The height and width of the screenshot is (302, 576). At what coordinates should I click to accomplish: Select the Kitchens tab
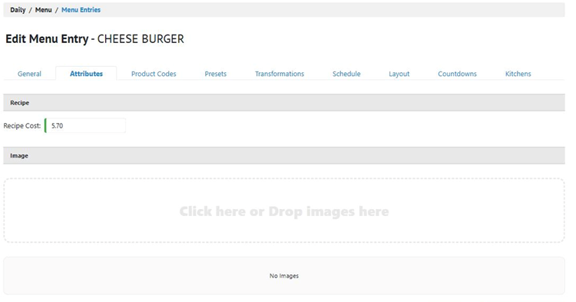(518, 74)
